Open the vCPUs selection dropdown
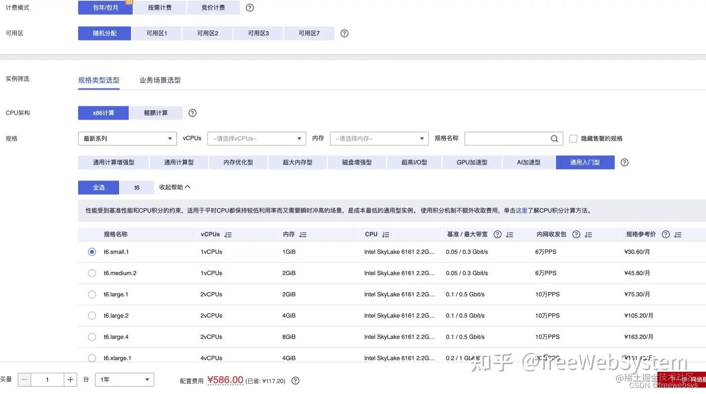The height and width of the screenshot is (394, 706). point(257,138)
